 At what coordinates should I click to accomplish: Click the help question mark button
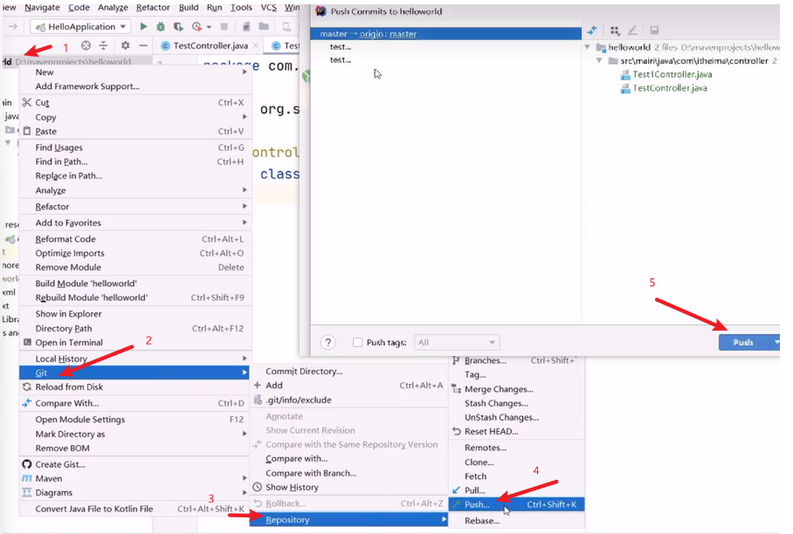click(328, 342)
